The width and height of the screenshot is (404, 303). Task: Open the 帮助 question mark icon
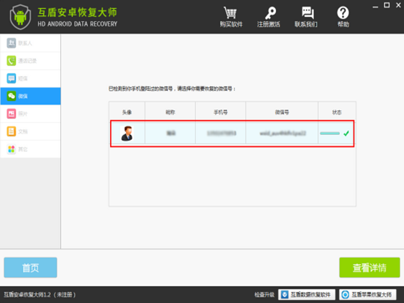[343, 13]
